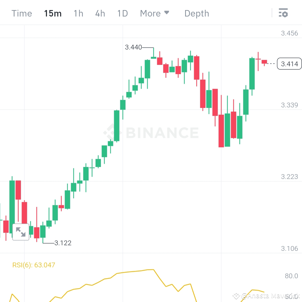The height and width of the screenshot is (302, 302).
Task: Click the 3.122 low price marker
Action: [x=63, y=243]
